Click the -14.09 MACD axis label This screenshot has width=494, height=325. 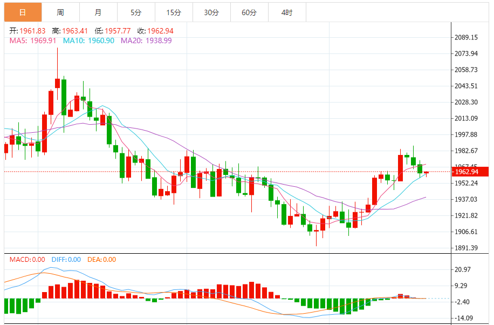click(x=464, y=318)
